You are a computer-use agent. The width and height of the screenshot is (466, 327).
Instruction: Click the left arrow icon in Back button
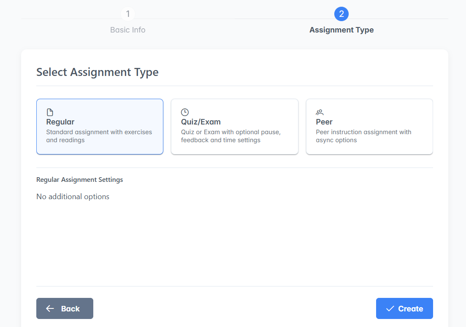50,308
